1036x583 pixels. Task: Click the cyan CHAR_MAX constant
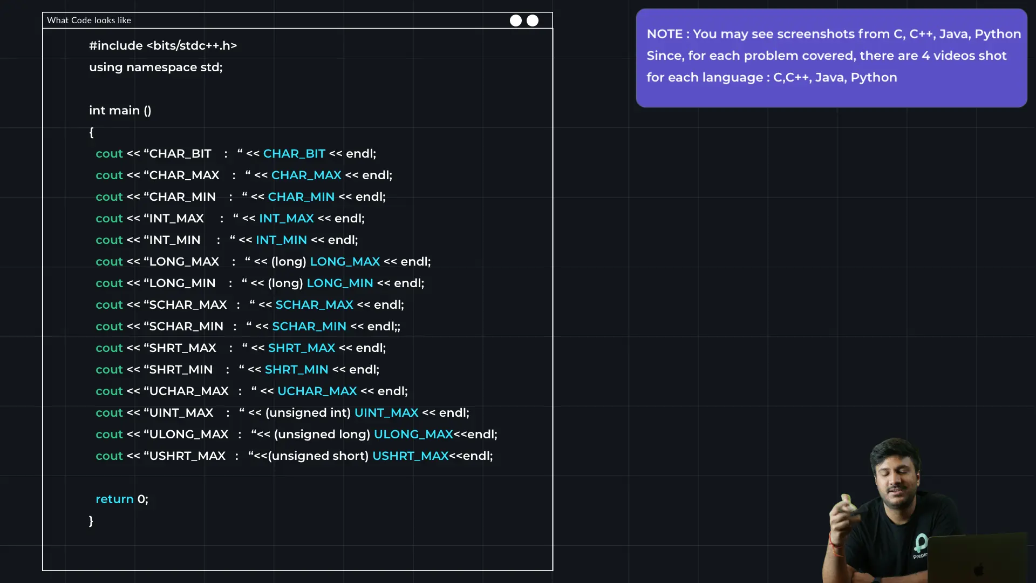pyautogui.click(x=306, y=175)
